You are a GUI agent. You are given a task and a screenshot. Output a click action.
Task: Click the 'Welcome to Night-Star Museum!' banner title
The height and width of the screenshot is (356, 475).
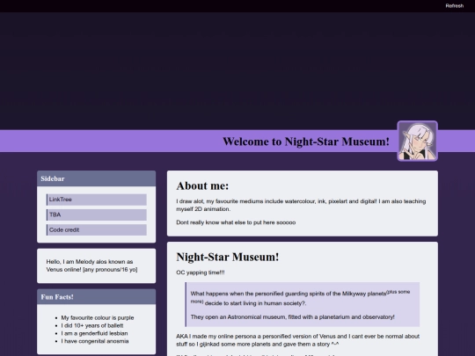point(306,142)
